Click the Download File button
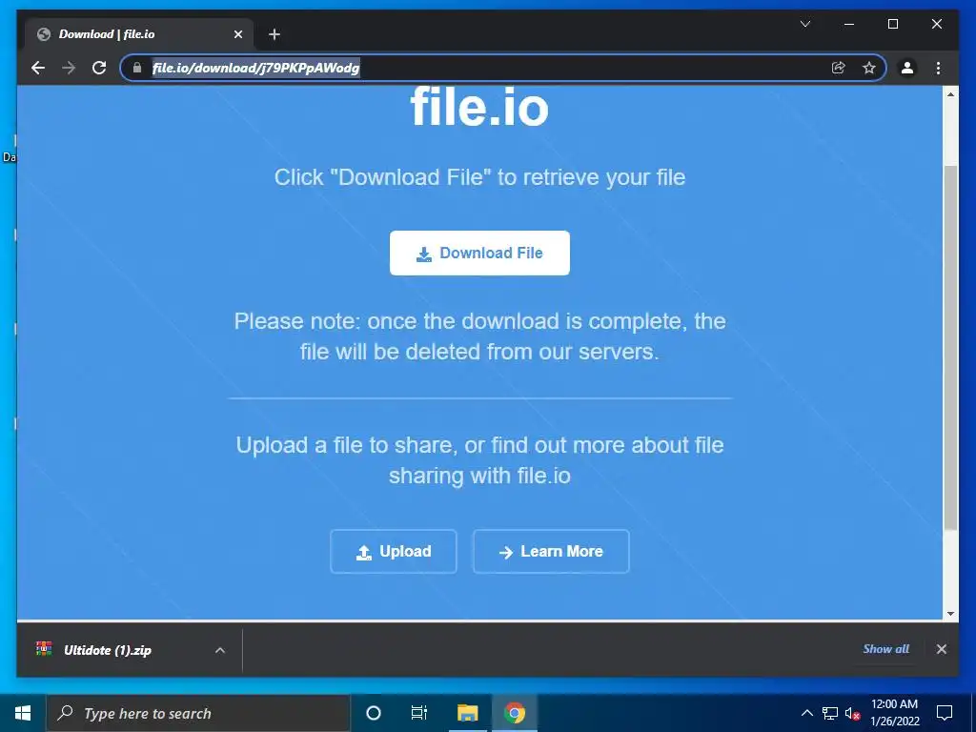976x732 pixels. coord(479,253)
